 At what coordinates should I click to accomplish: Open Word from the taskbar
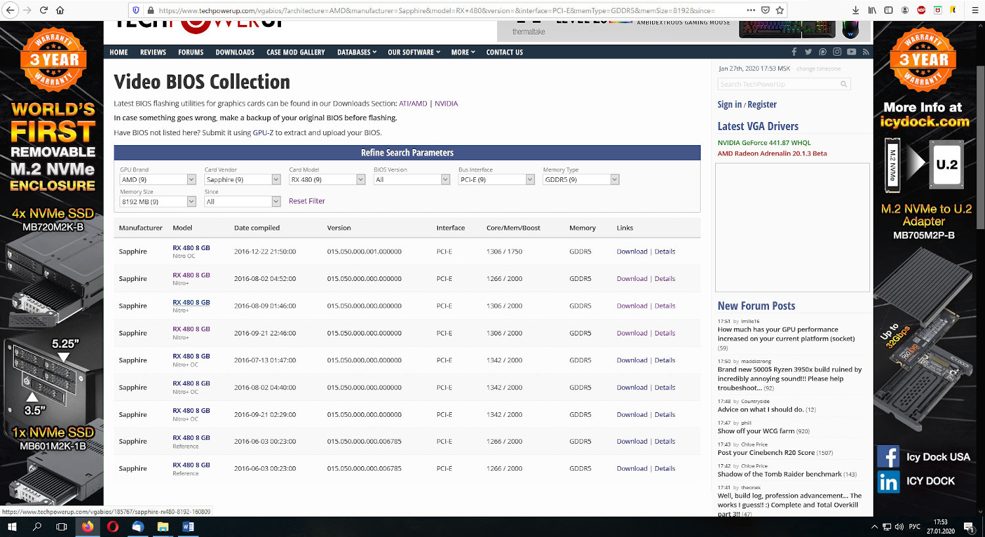(188, 526)
